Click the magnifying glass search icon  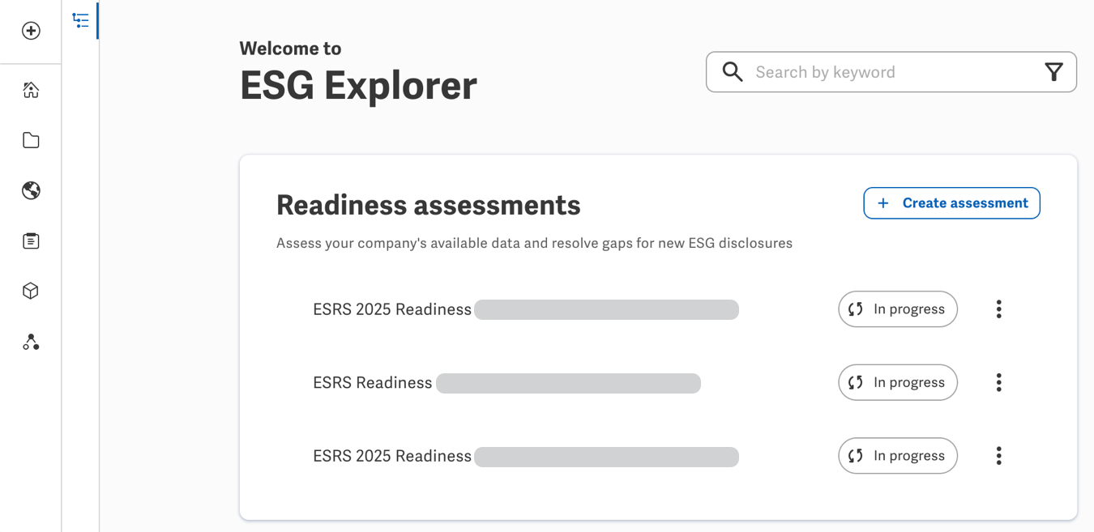pyautogui.click(x=732, y=71)
